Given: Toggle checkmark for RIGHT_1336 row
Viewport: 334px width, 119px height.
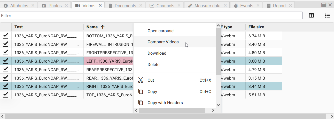Looking at the screenshot, I should [x=6, y=86].
